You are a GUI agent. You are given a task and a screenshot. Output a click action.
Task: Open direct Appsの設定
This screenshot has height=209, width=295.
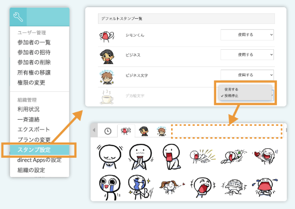[x=39, y=160]
